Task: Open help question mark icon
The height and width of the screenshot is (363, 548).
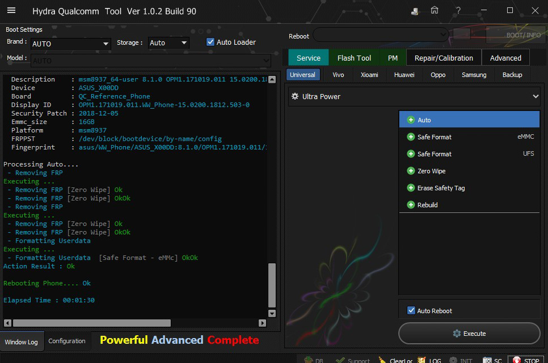Action: point(458,11)
